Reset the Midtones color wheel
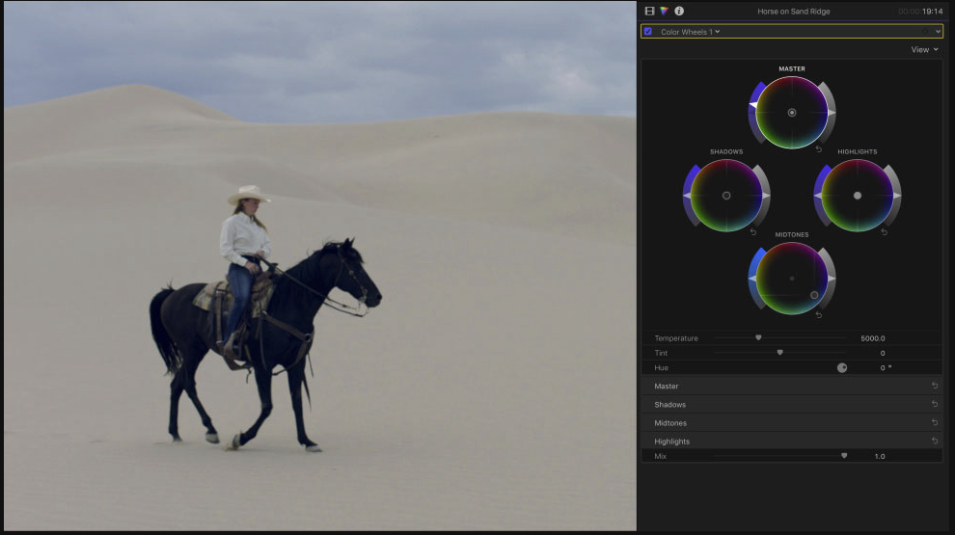The image size is (955, 535). coord(819,315)
